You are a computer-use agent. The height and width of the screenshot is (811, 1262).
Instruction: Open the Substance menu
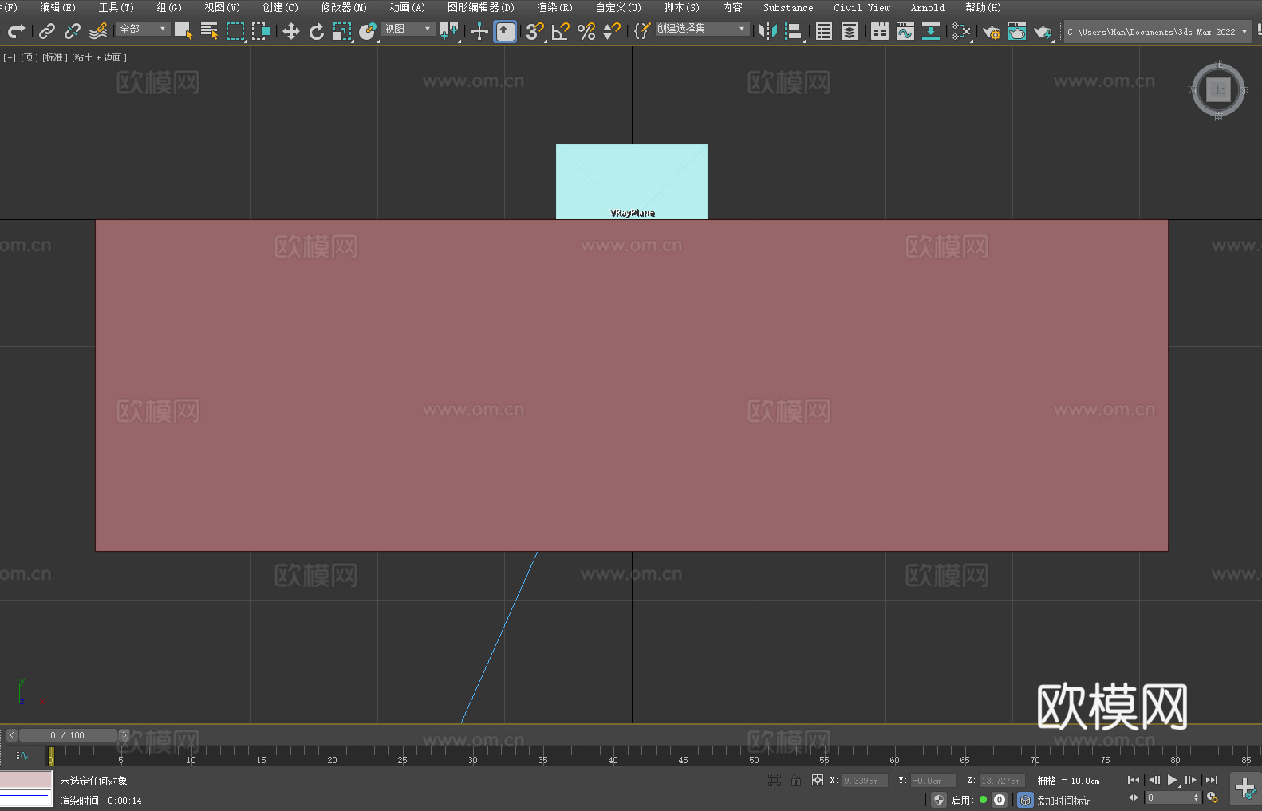pos(788,7)
